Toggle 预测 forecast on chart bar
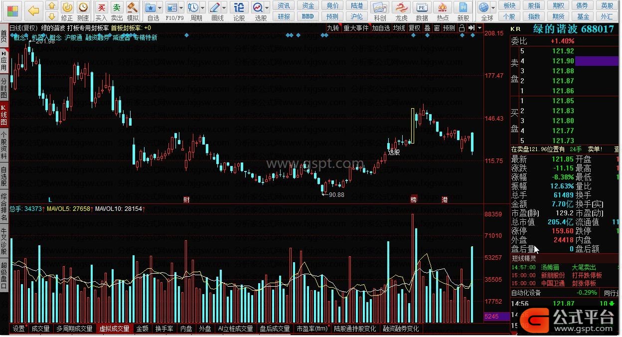Viewport: 622px width, 337px height. 449,28
